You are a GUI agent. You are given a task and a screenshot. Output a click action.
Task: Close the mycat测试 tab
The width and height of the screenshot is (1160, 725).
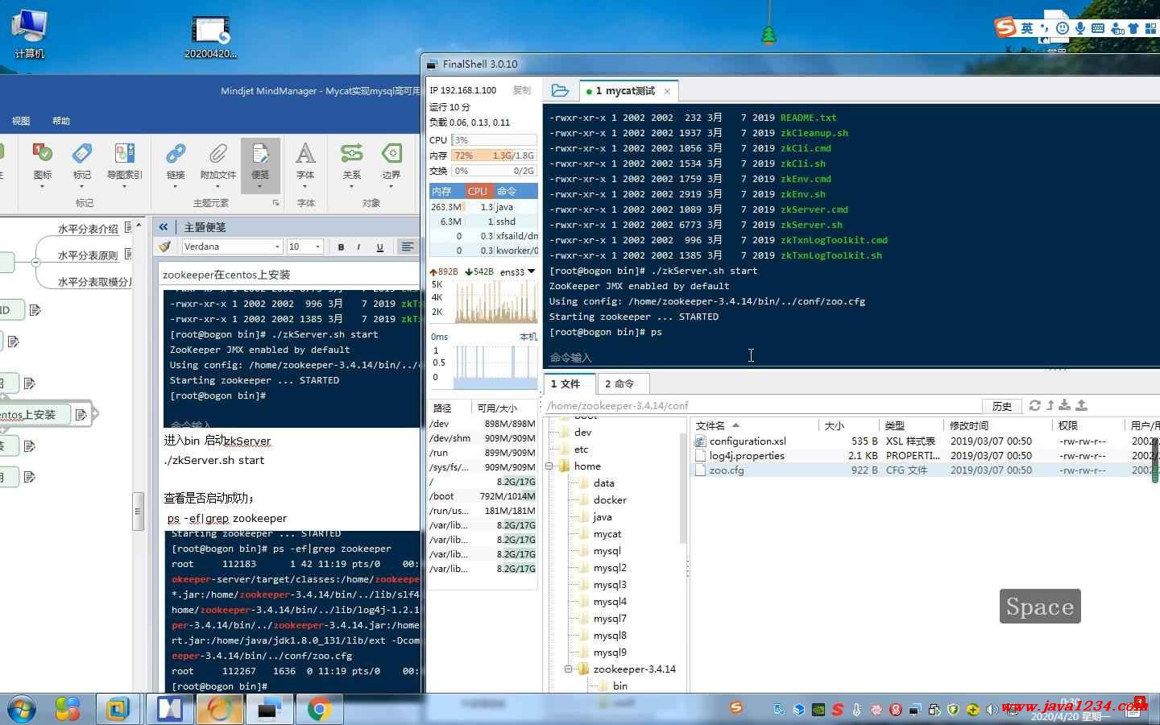pyautogui.click(x=667, y=91)
